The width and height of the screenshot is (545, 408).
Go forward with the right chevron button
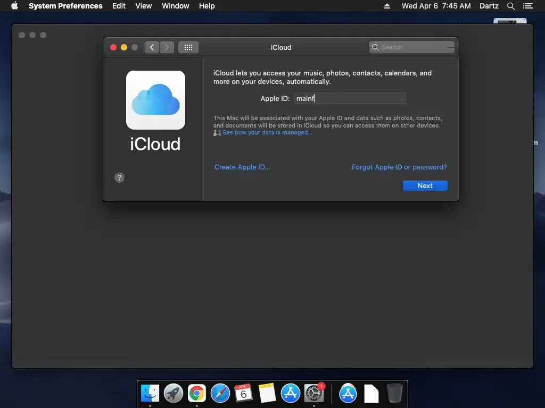[167, 47]
